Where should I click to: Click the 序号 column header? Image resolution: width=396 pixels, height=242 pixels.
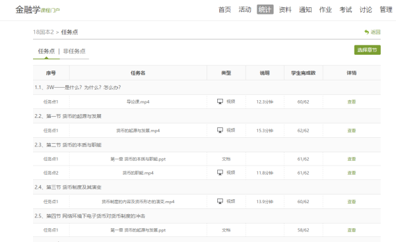pos(51,73)
